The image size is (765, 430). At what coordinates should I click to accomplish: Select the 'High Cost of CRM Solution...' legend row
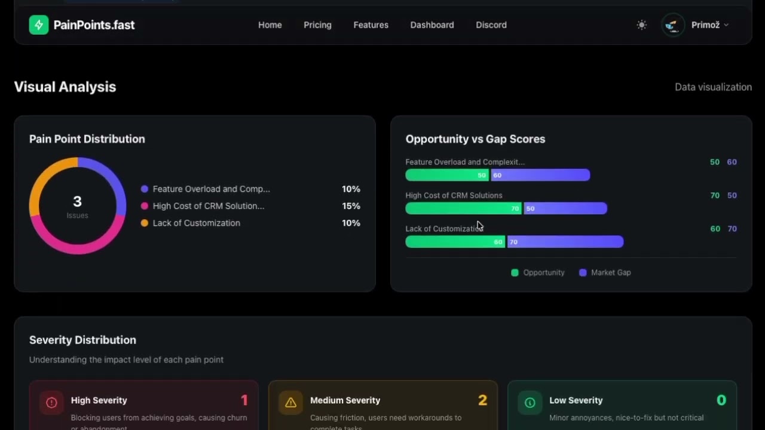pos(250,206)
